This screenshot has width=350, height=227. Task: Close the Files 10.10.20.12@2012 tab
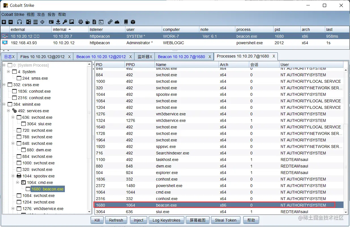(69, 57)
